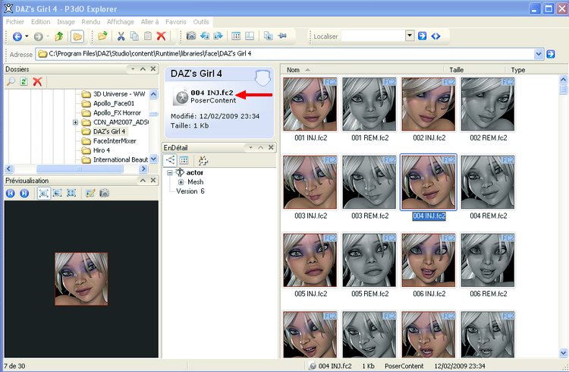569x372 pixels.
Task: Click the camera icon in Prévisualisation toolbar
Action: [104, 194]
